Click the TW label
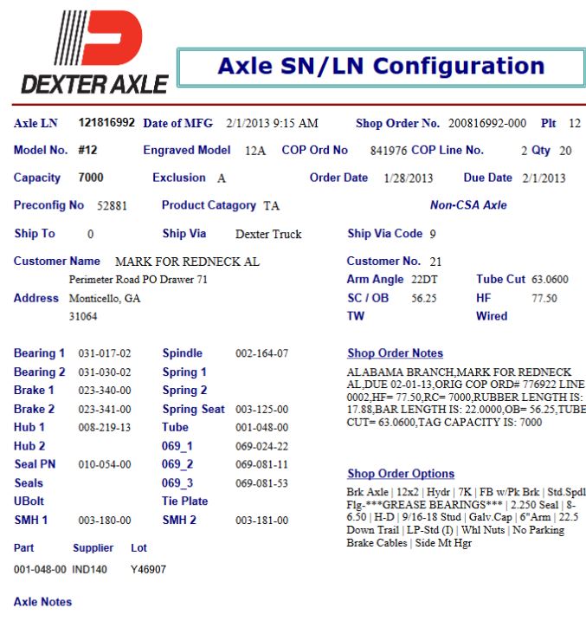The height and width of the screenshot is (621, 586). [x=356, y=316]
